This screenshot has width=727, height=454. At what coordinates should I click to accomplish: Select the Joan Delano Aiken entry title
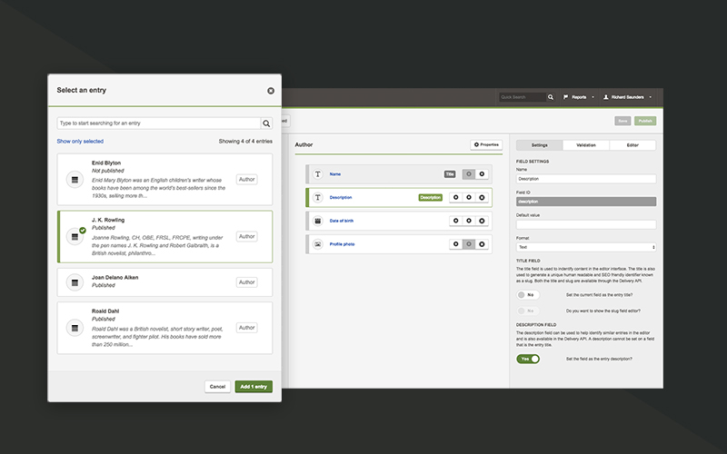click(x=115, y=278)
